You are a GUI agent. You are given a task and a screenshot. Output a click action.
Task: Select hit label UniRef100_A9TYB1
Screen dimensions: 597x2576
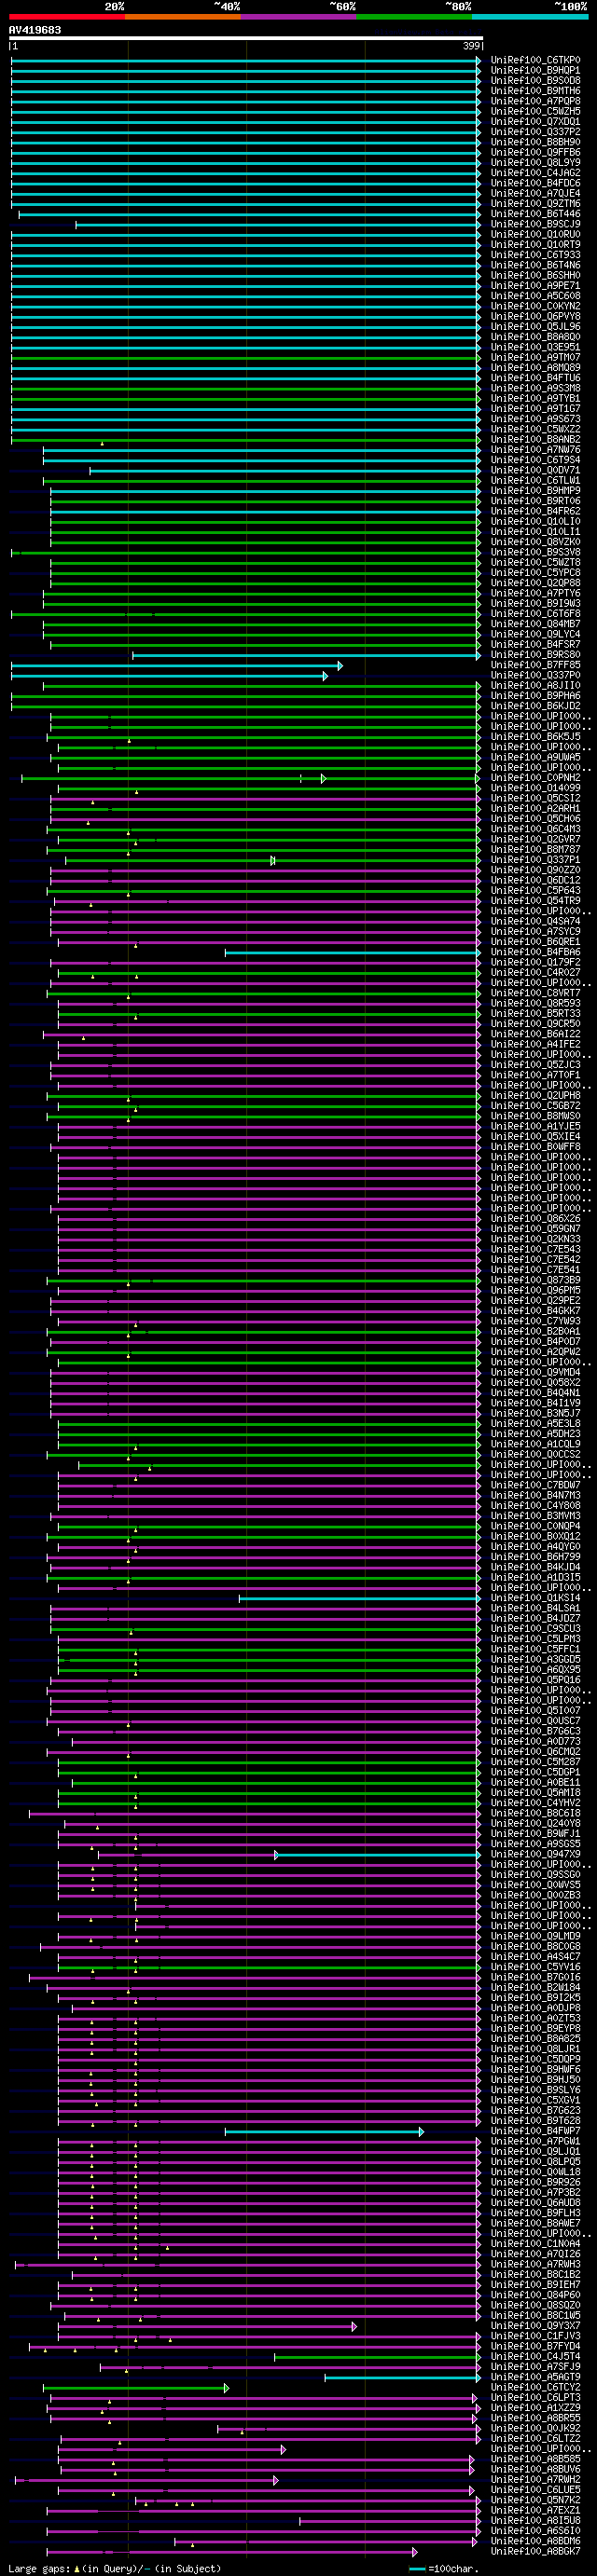point(535,398)
